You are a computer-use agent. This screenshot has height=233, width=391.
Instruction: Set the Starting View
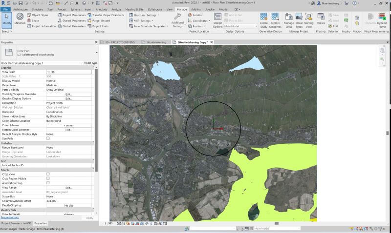click(309, 20)
